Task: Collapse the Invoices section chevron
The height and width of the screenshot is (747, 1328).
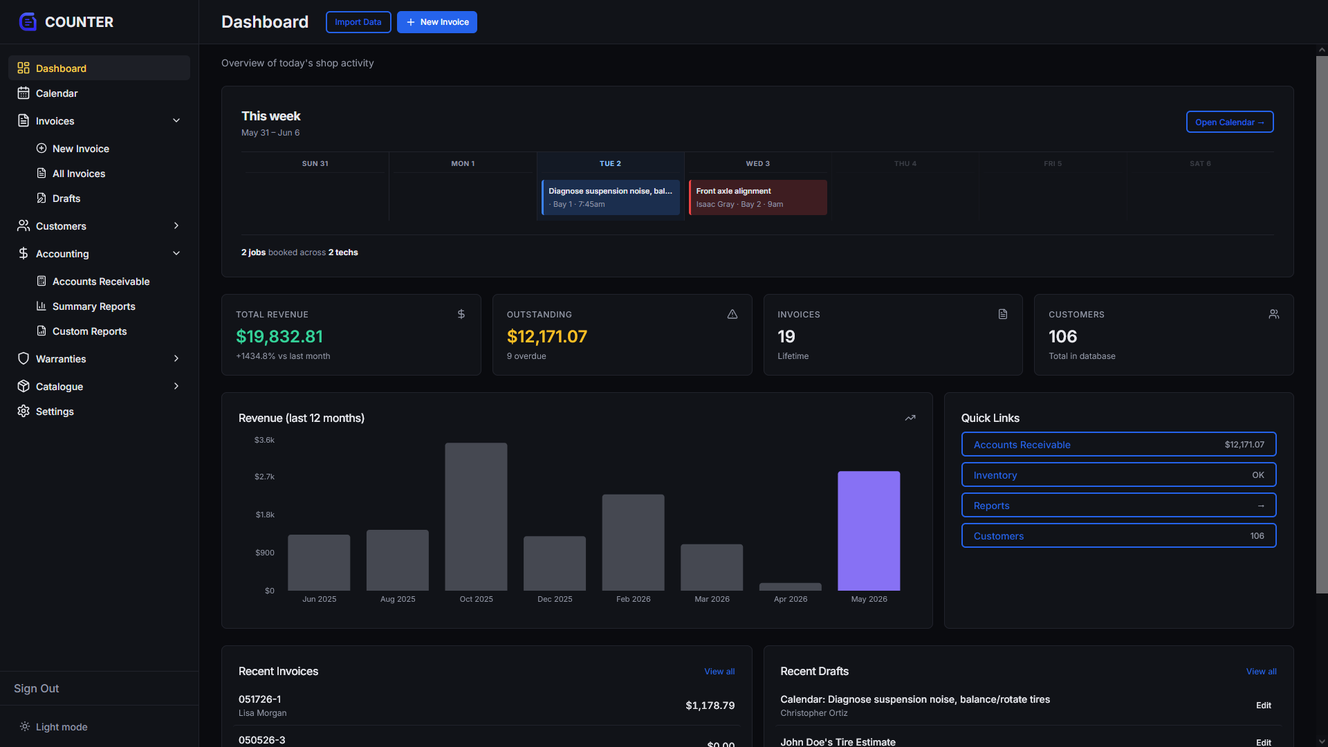Action: pyautogui.click(x=176, y=120)
